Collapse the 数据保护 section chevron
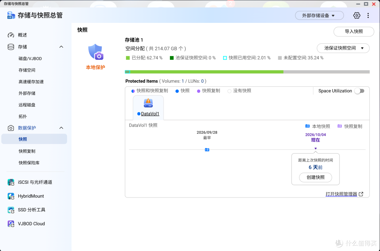 pyautogui.click(x=61, y=128)
